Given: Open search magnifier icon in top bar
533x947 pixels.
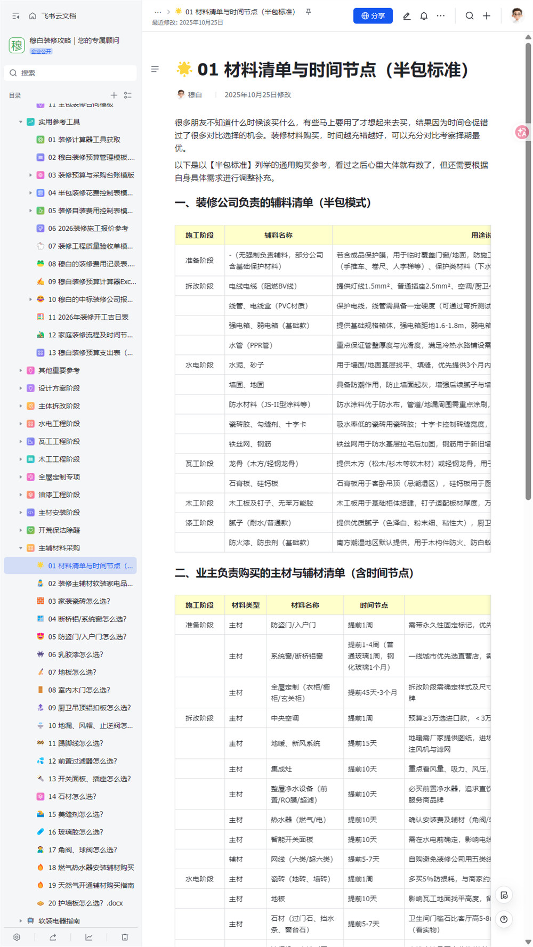Looking at the screenshot, I should [x=470, y=16].
